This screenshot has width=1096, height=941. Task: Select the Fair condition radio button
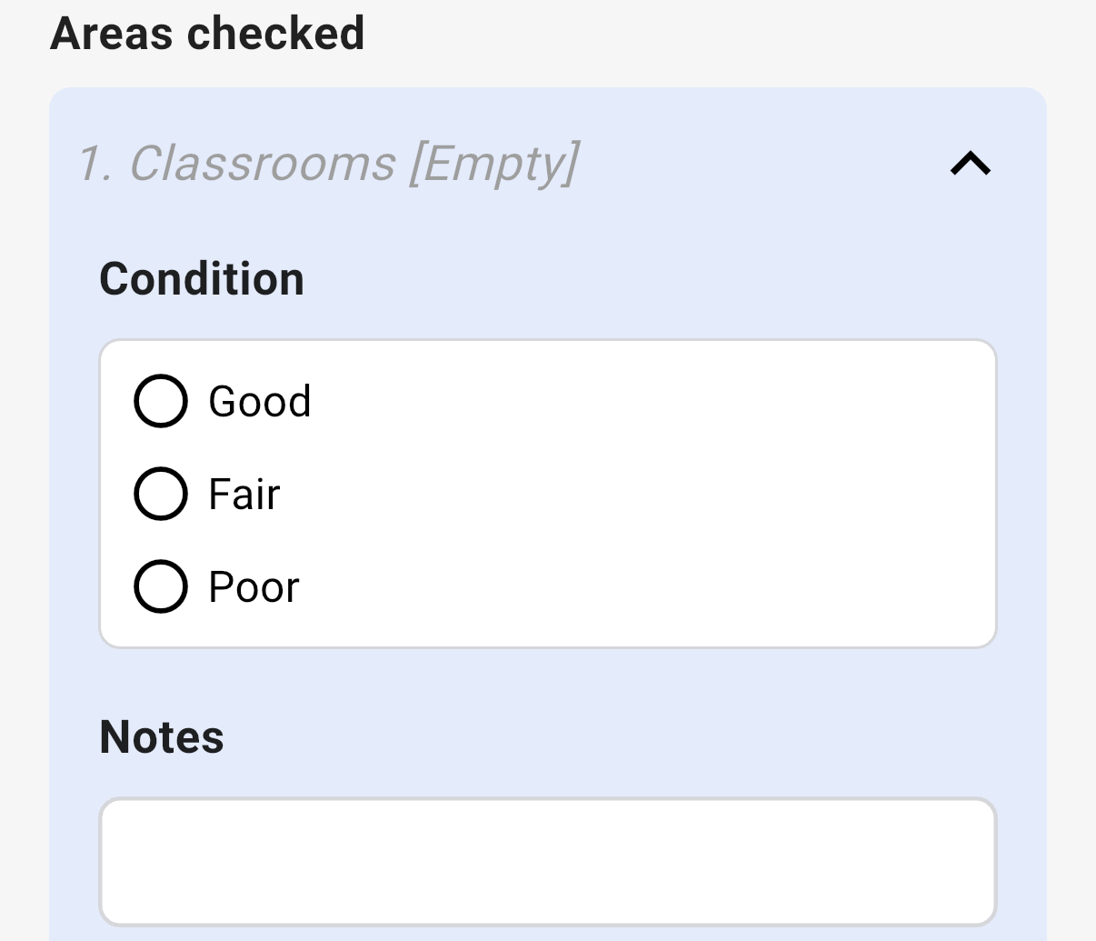coord(161,494)
